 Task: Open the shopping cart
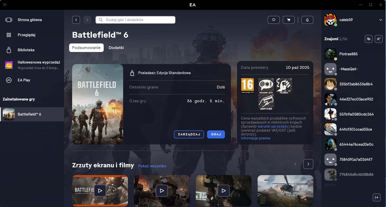pyautogui.click(x=289, y=20)
